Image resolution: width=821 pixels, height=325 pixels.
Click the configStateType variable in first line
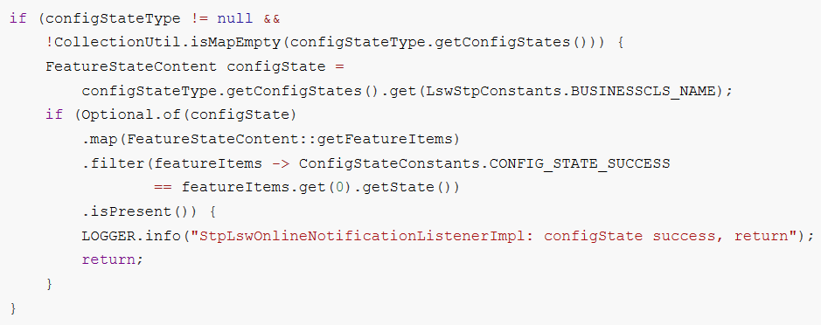(x=113, y=19)
